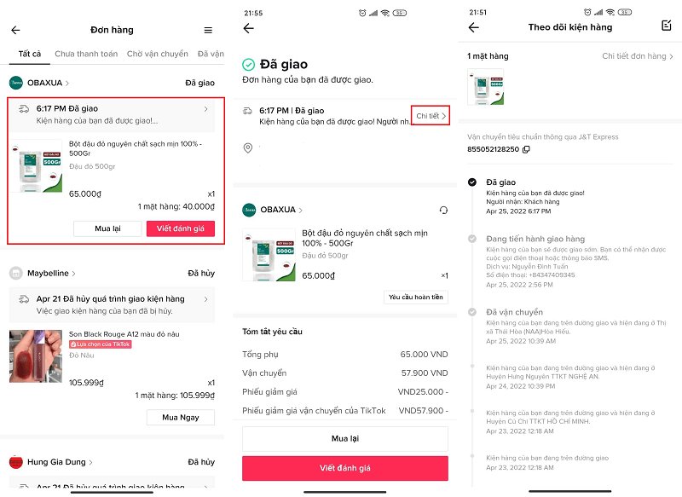Switch to Chưa thanh toán tab
Viewport: 682px width, 497px height.
tap(86, 54)
